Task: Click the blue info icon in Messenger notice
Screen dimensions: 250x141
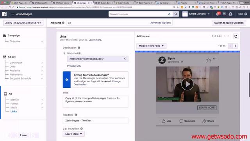Action: tap(67, 80)
